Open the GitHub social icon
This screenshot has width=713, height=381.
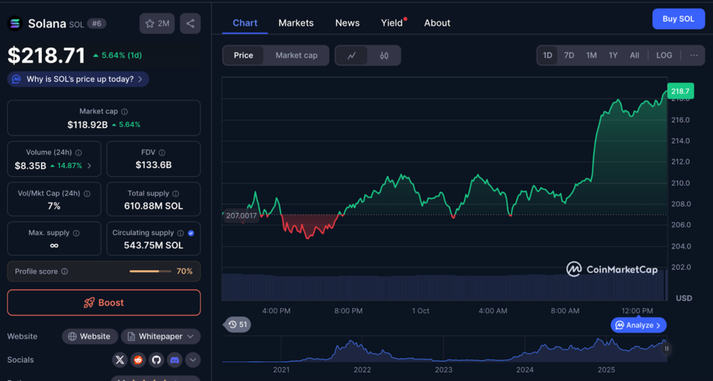pyautogui.click(x=157, y=360)
